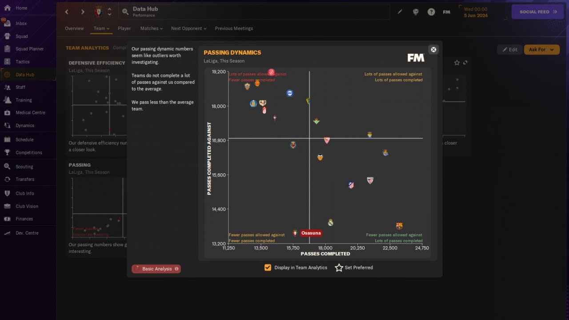The height and width of the screenshot is (320, 569).
Task: Open Club Vision in the sidebar
Action: (27, 206)
